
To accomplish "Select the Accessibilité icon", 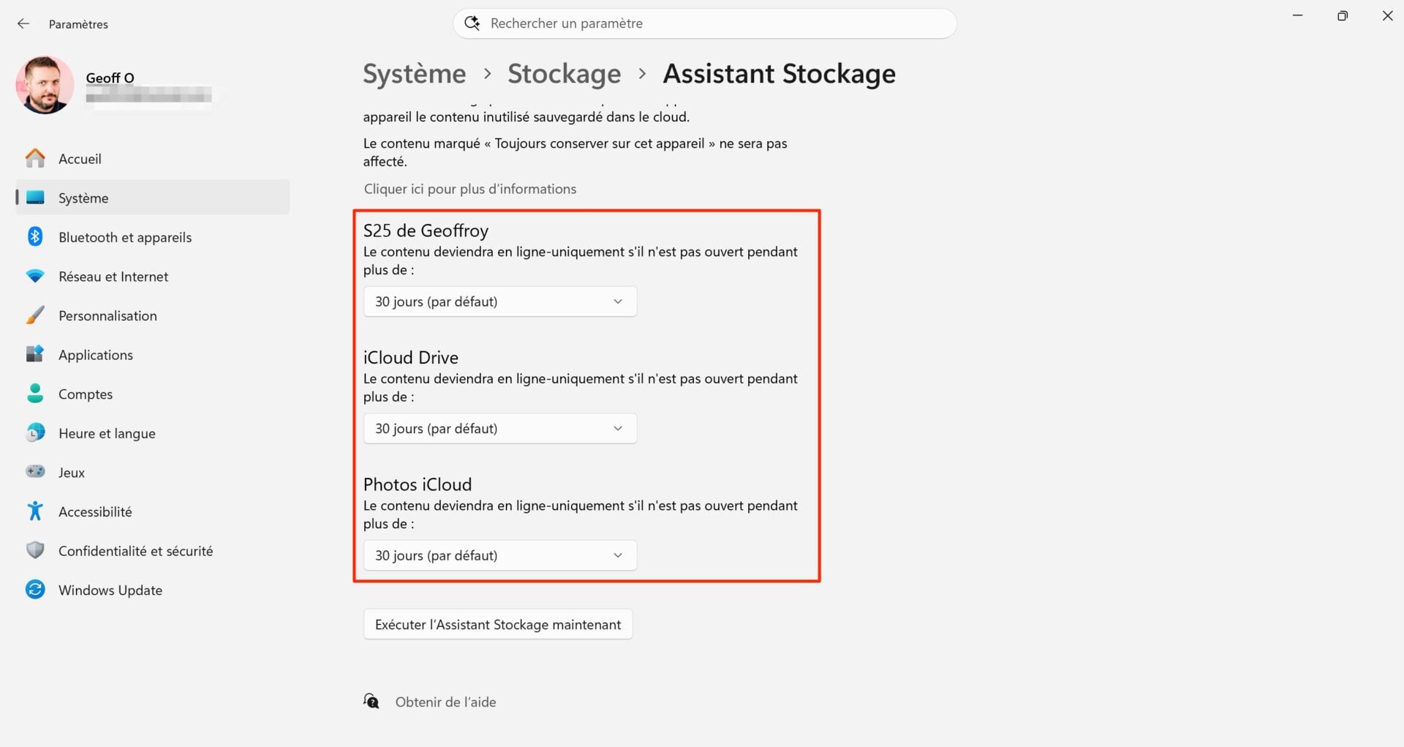I will [x=34, y=511].
